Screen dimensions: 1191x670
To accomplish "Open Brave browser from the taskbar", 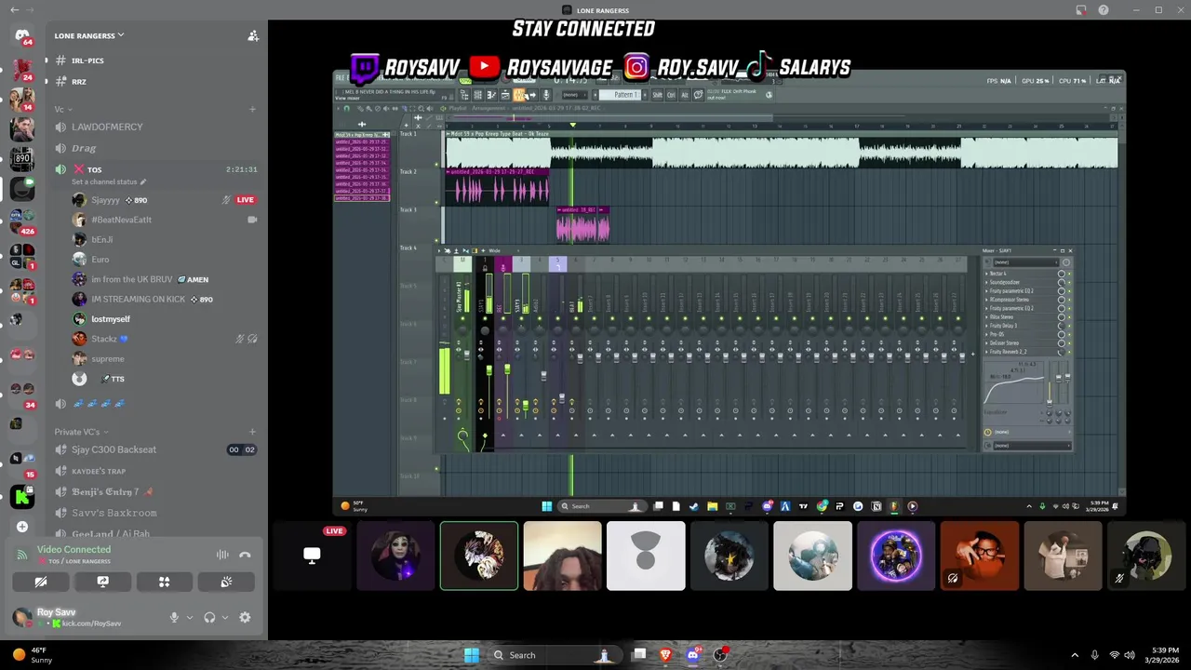I will click(665, 655).
